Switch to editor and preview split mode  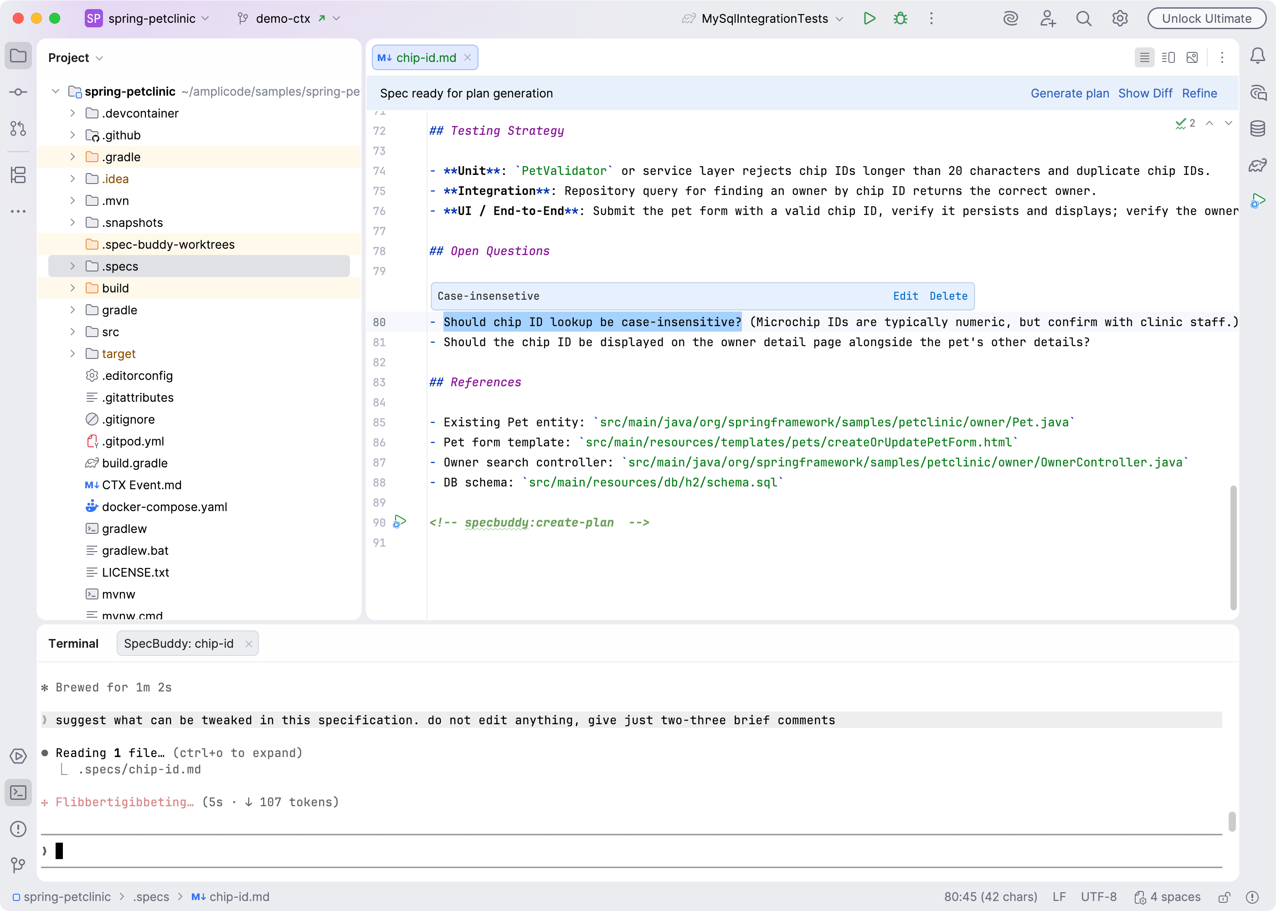[1168, 57]
